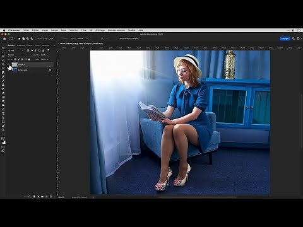Screen dimensions: 303x227
Task: Select the Frame tool
Action: 3,68
